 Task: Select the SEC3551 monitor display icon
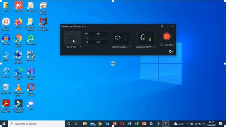pos(161,45)
